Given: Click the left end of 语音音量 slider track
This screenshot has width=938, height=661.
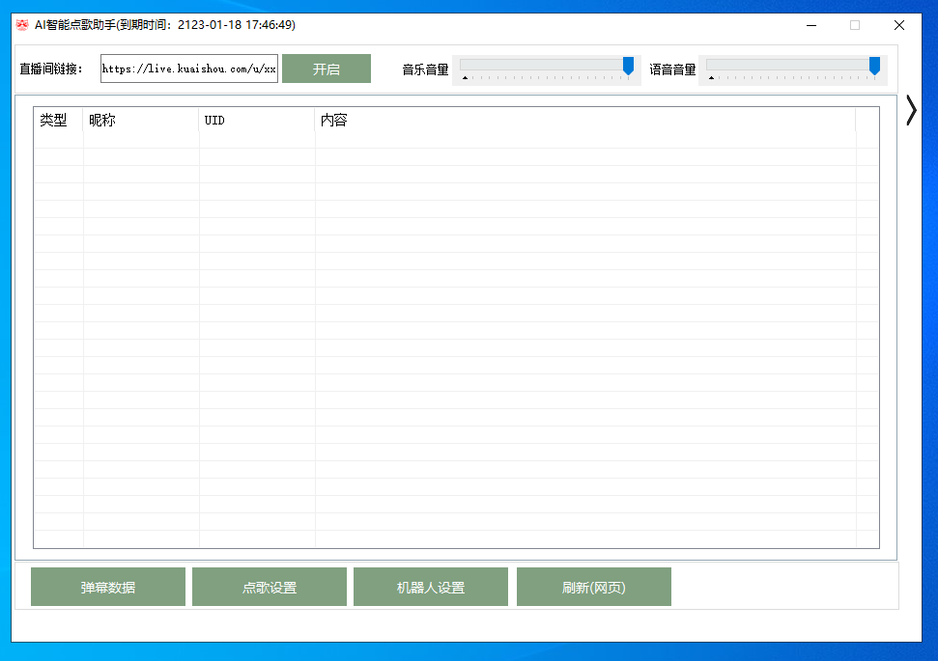Looking at the screenshot, I should click(x=712, y=65).
